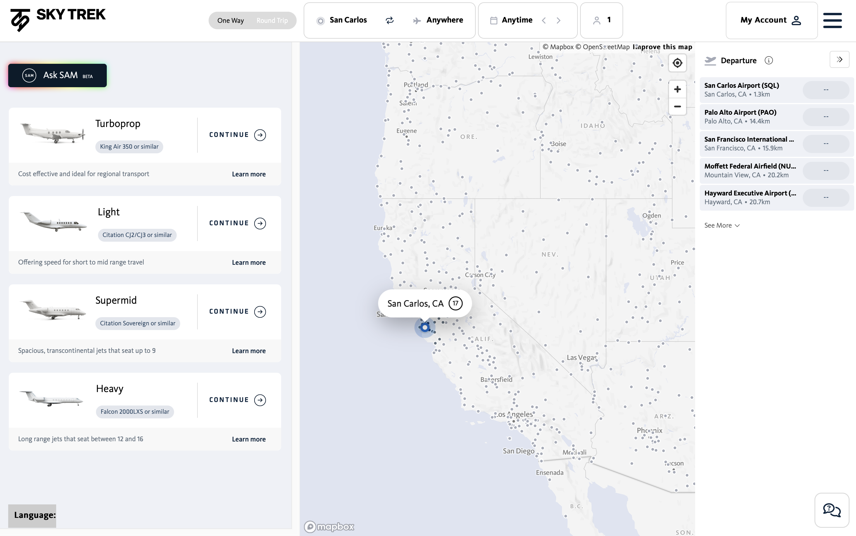
Task: Go to next date with right chevron
Action: 558,20
